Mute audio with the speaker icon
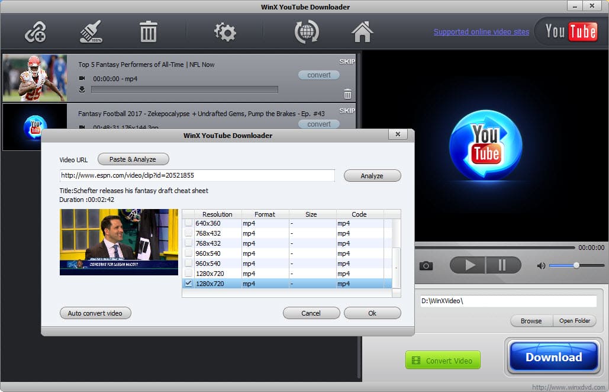The image size is (609, 392). pyautogui.click(x=541, y=266)
